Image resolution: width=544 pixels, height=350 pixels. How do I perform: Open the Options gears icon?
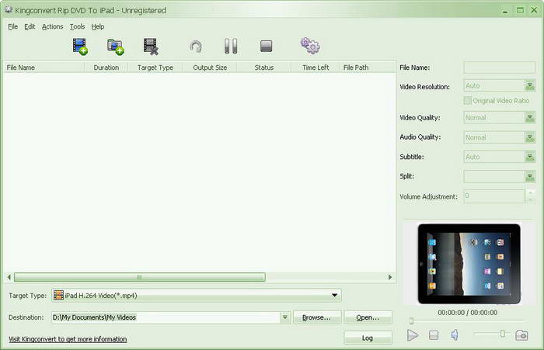[x=310, y=46]
